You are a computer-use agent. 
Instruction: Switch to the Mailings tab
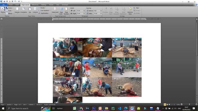[44, 5]
